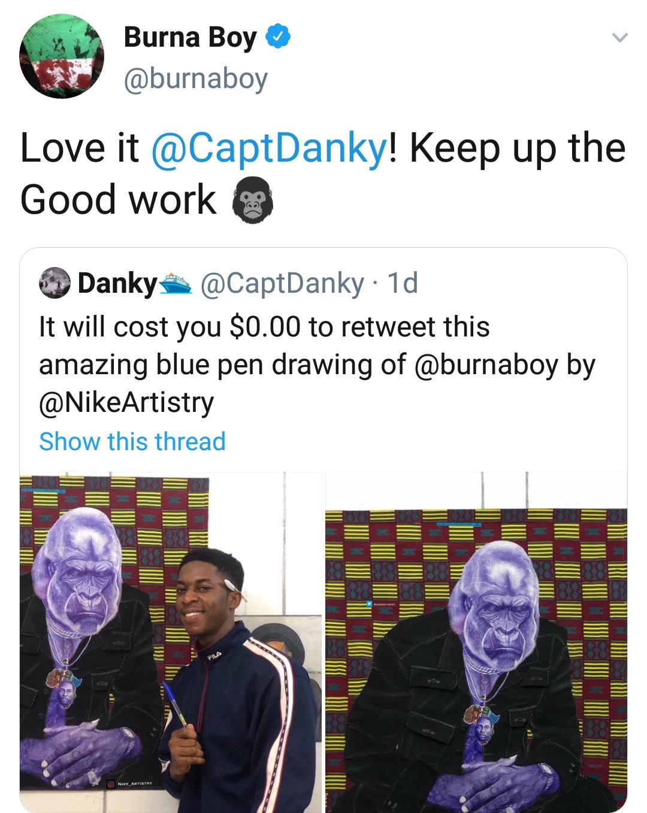The image size is (647, 813).
Task: Visit the @NikeArtistry mention
Action: point(126,402)
